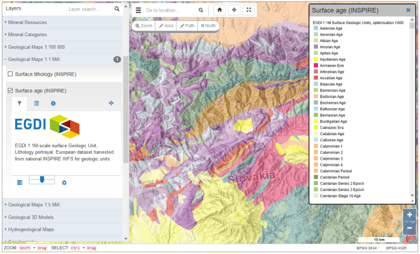
Task: Click the Path measurement button
Action: coord(187,26)
